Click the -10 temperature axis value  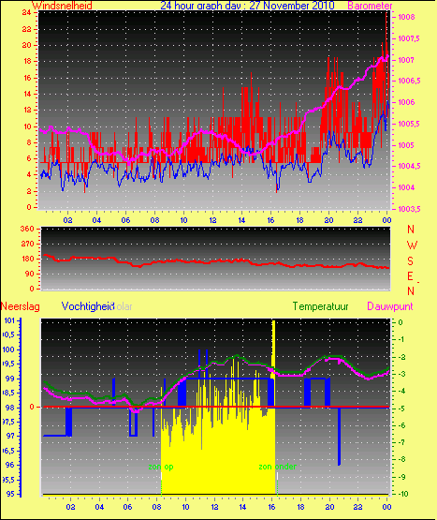pos(403,494)
